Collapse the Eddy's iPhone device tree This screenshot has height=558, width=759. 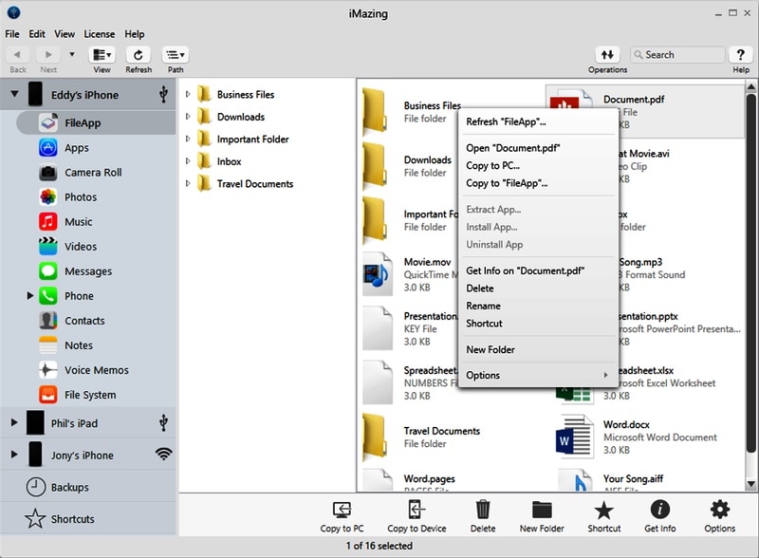(14, 94)
